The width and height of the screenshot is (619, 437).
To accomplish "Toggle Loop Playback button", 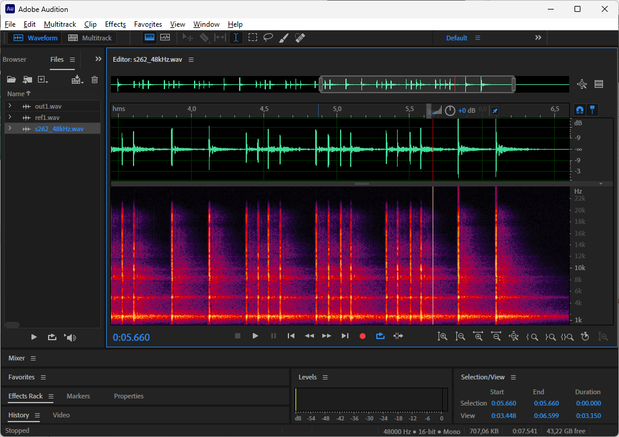I will click(380, 336).
